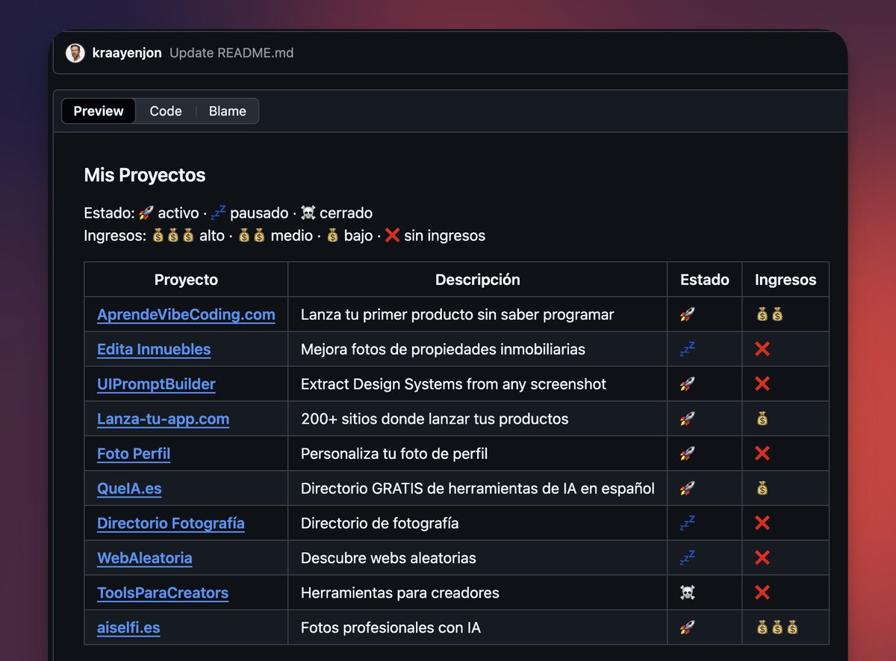Image resolution: width=896 pixels, height=661 pixels.
Task: Click 'Herramientas para creadores' description
Action: (x=400, y=593)
